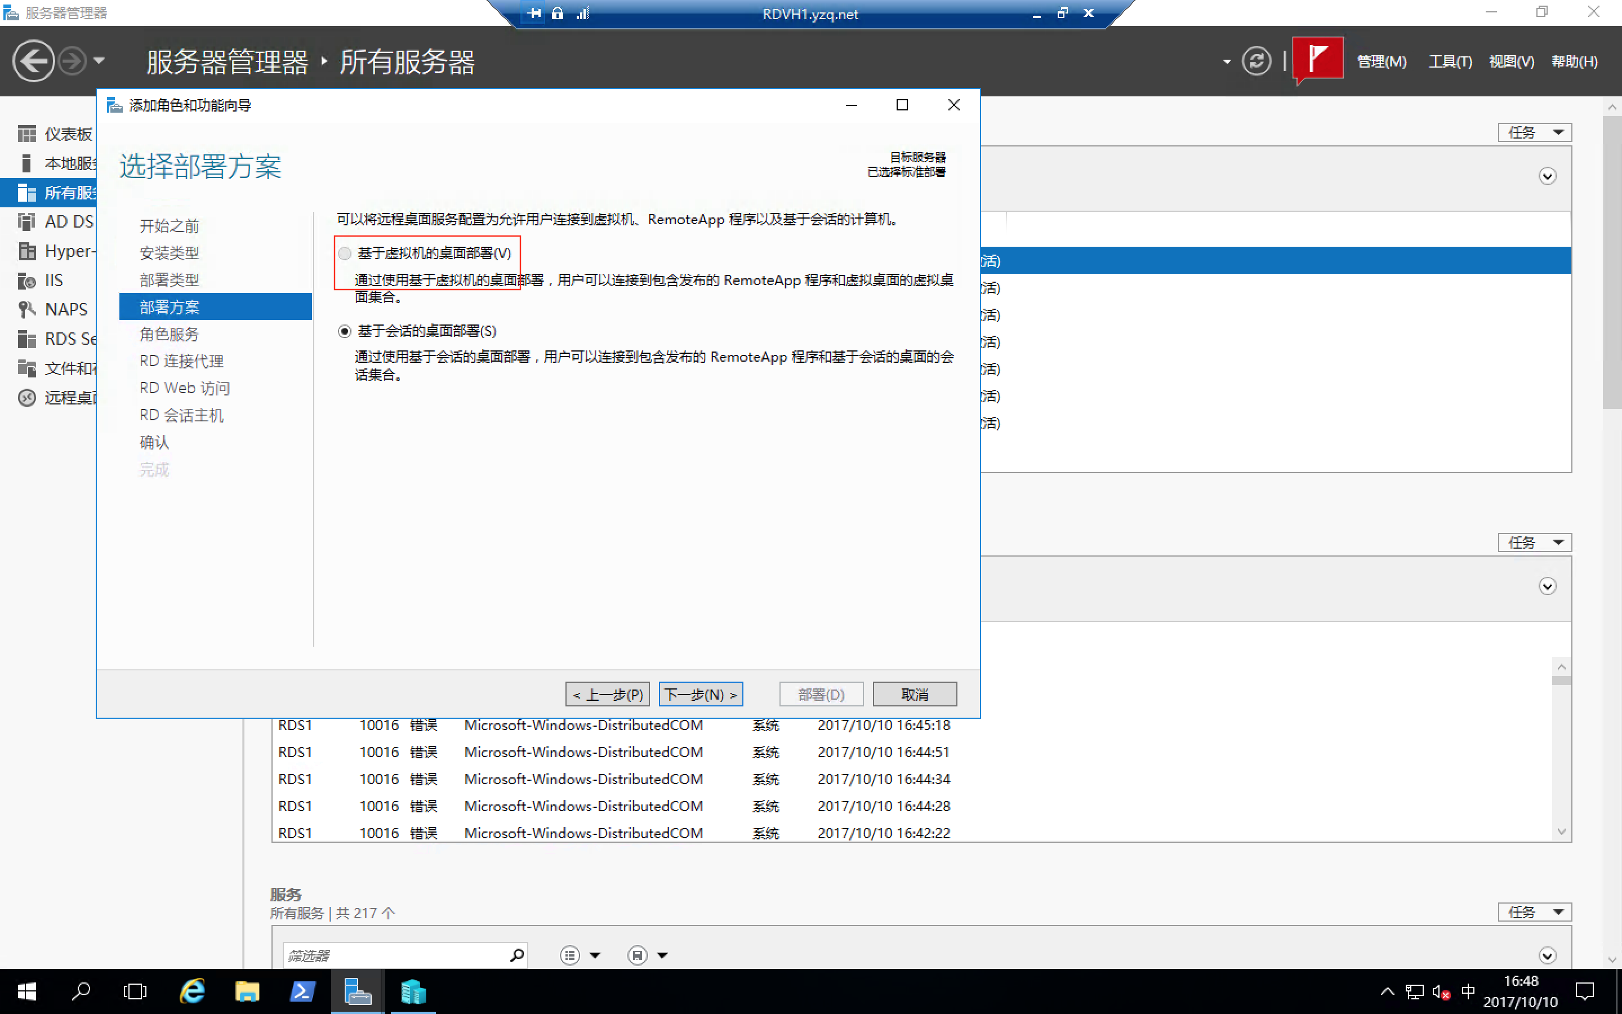Select 仪表板 dashboard icon in sidebar
Screen dimensions: 1622x1014
(27, 134)
